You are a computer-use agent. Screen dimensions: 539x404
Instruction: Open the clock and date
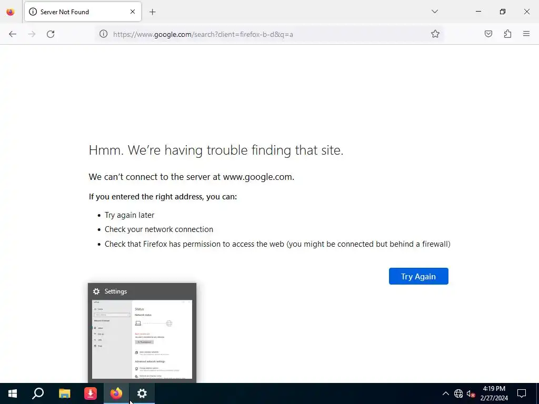pyautogui.click(x=494, y=393)
